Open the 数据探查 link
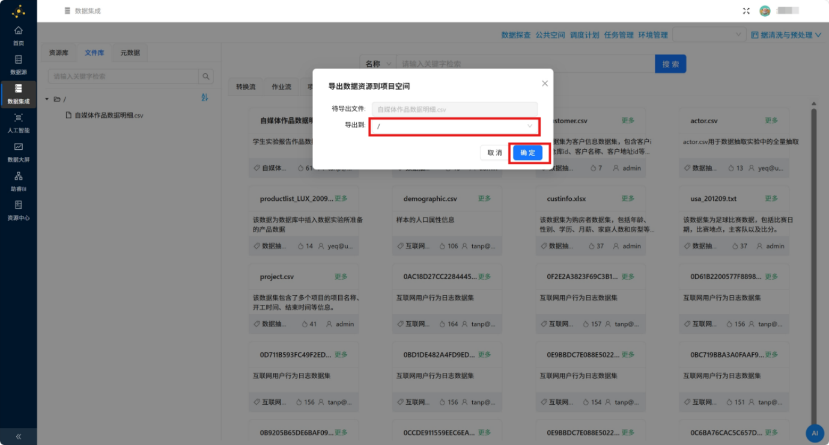The height and width of the screenshot is (445, 829). pos(516,35)
